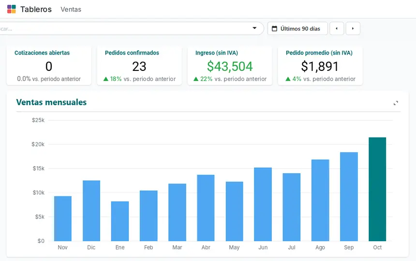
Task: Click the Jun bar in the chart
Action: [x=263, y=205]
